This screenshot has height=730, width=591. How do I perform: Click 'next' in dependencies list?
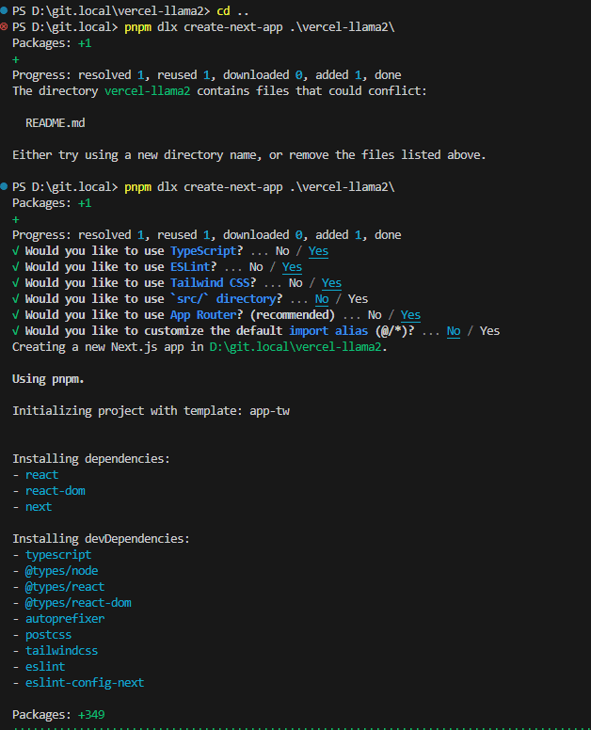[39, 506]
